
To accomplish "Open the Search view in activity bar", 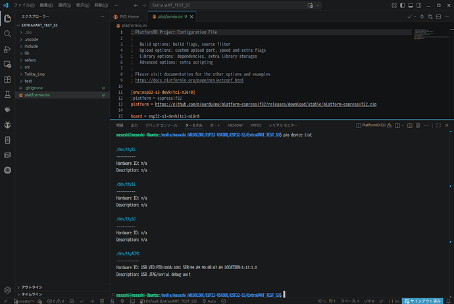I will (x=7, y=33).
